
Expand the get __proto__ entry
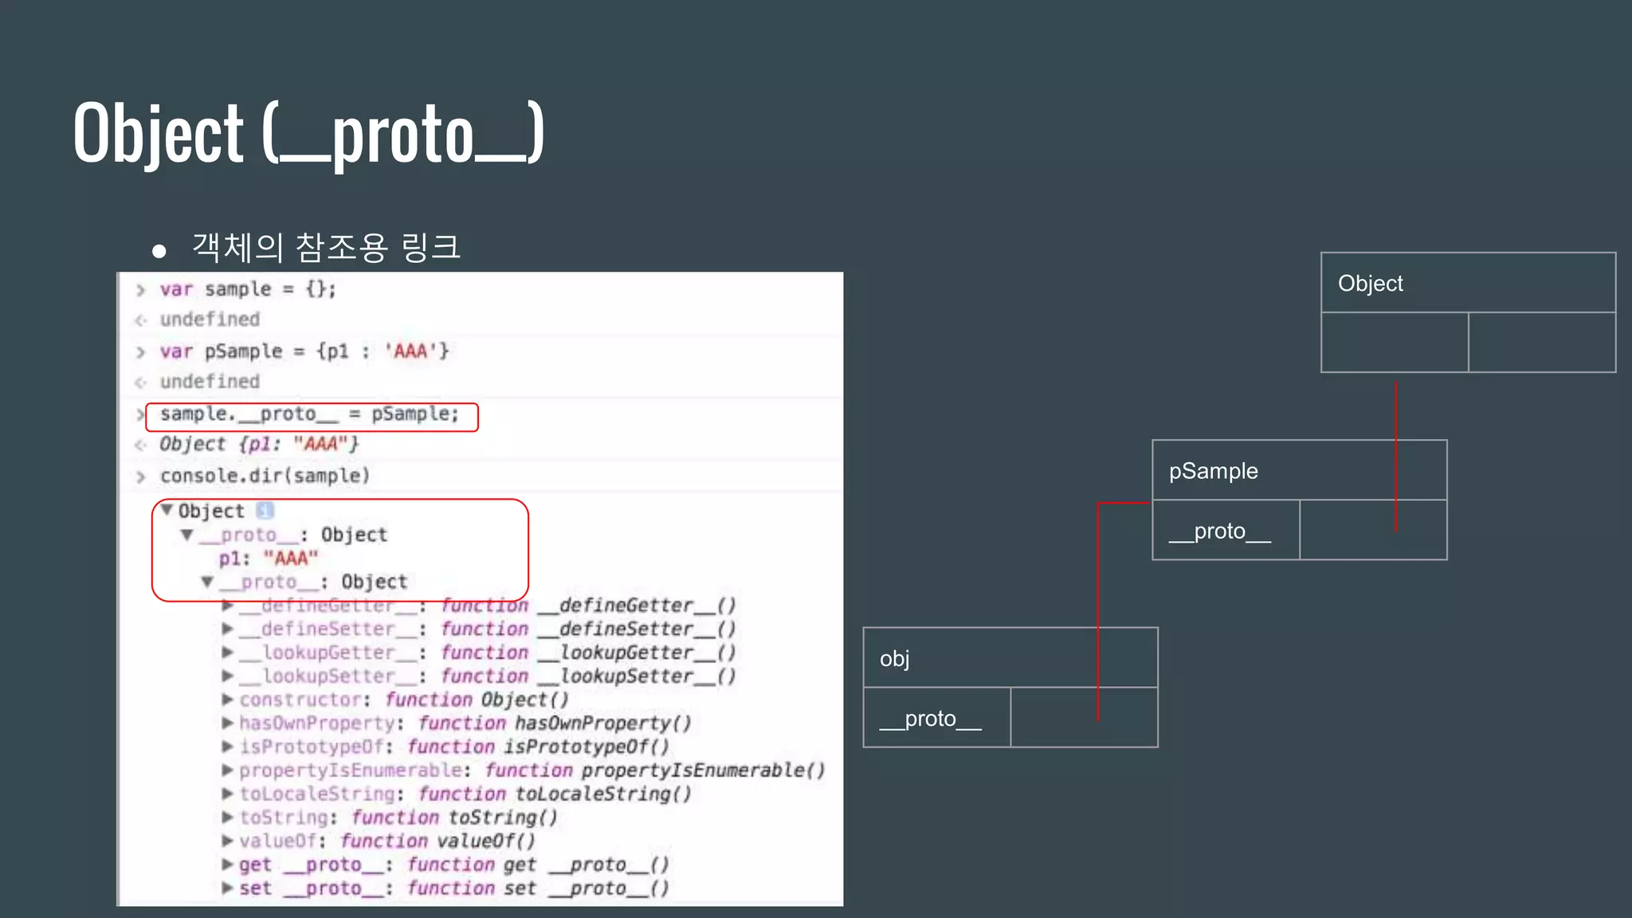point(228,864)
